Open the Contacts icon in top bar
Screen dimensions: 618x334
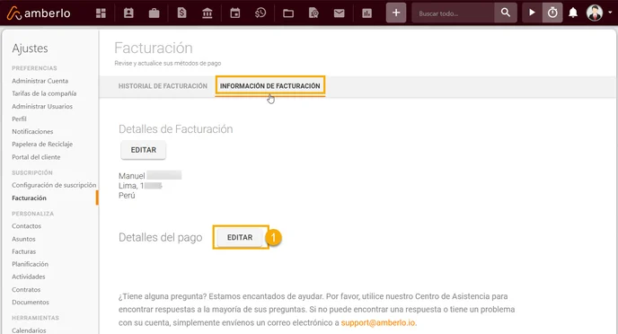[128, 13]
